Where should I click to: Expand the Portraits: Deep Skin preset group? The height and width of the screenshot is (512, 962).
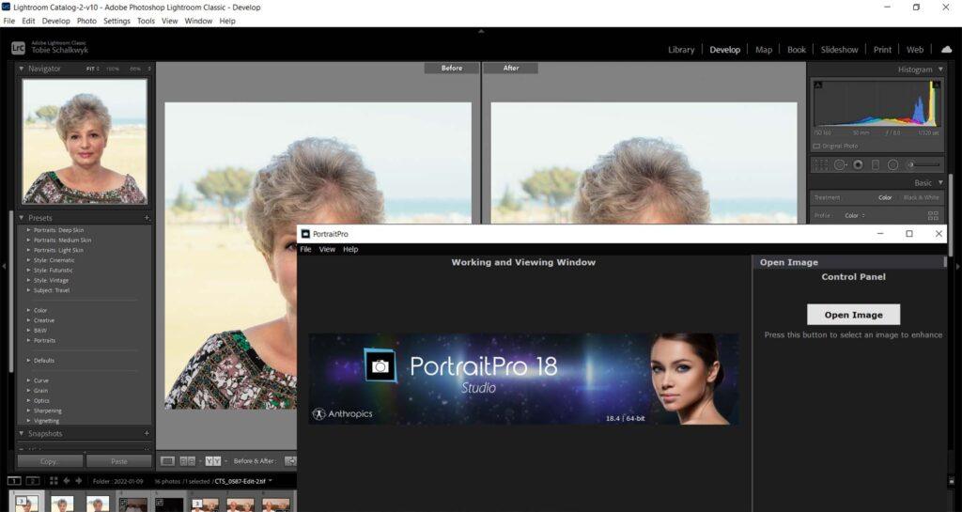(29, 230)
